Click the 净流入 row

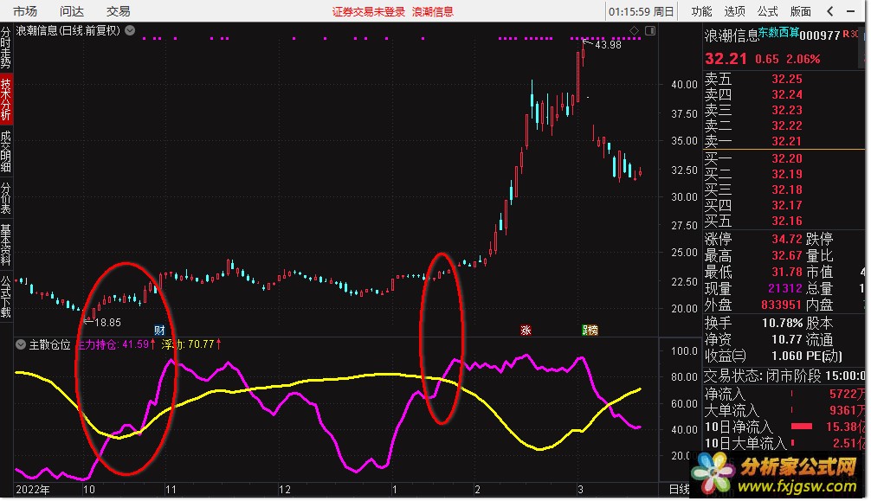pos(784,394)
